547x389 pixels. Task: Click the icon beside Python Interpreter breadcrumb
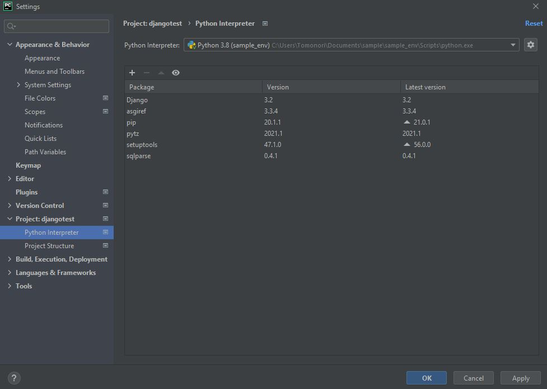click(x=265, y=23)
